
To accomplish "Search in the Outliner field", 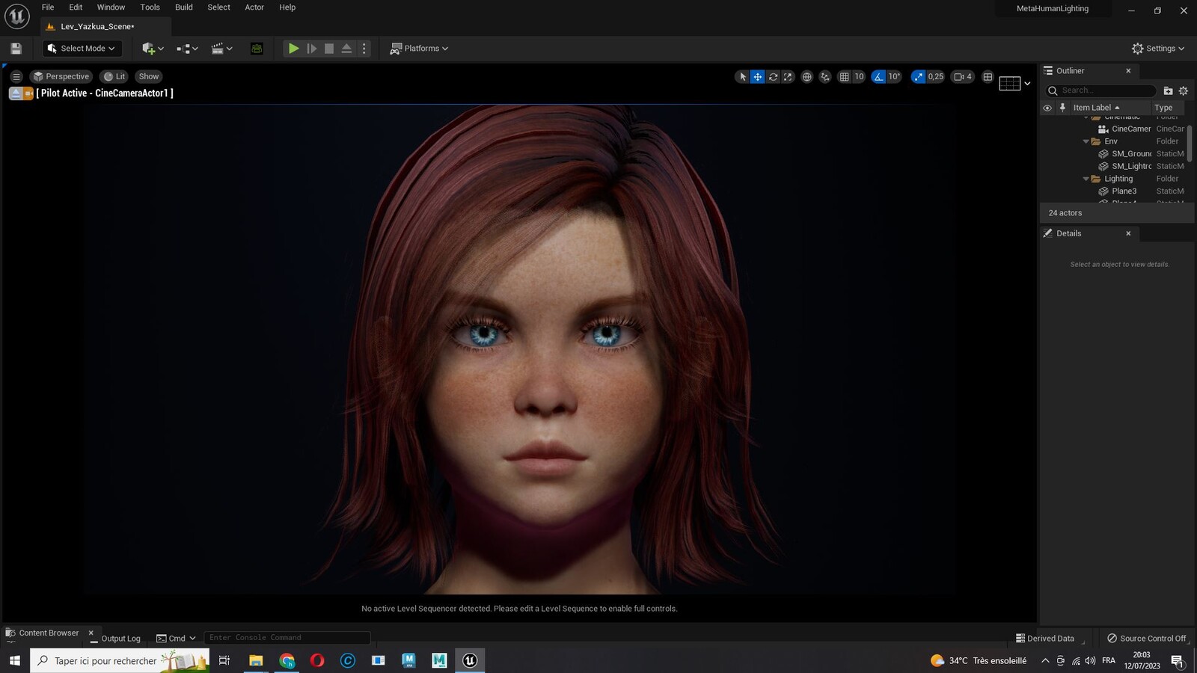I will click(x=1101, y=90).
